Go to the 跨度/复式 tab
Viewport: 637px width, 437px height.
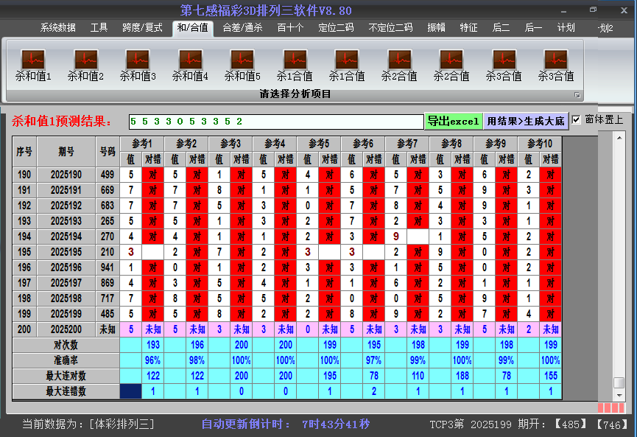142,28
